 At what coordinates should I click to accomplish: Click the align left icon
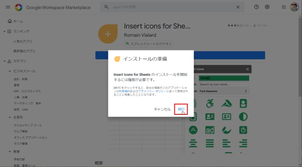226,143
